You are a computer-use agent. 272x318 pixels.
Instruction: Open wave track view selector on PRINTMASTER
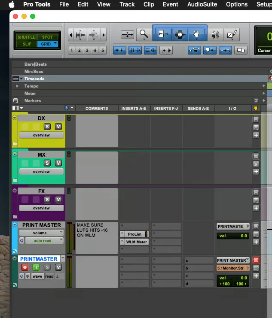[x=37, y=276]
